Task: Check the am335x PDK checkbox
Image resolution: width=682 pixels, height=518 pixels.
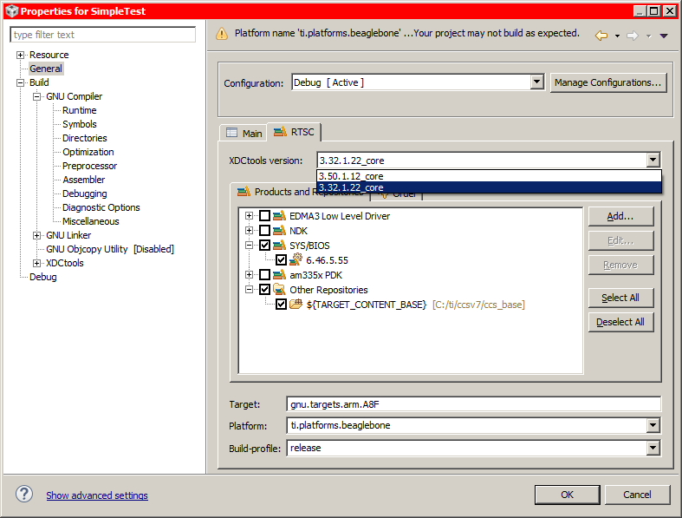Action: pyautogui.click(x=264, y=275)
